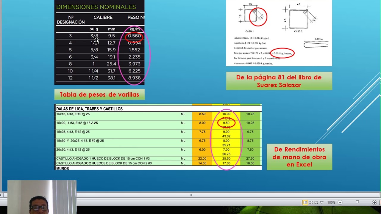Click the 10.75 green column value
This screenshot has height=214, width=381.
point(250,114)
